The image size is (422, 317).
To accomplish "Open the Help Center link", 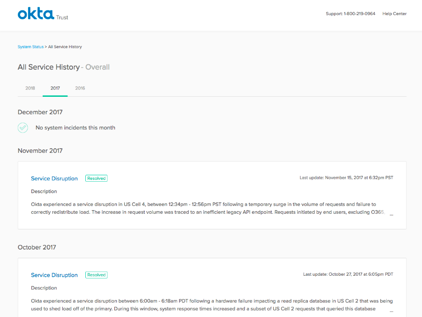I will click(394, 14).
